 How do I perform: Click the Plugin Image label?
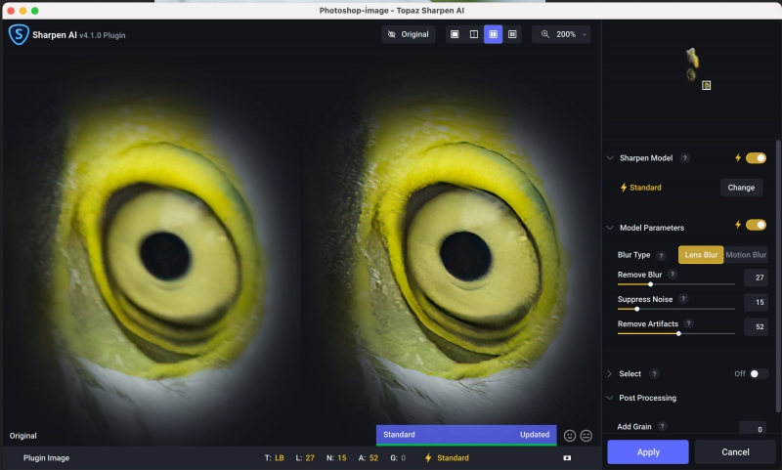[x=46, y=458]
